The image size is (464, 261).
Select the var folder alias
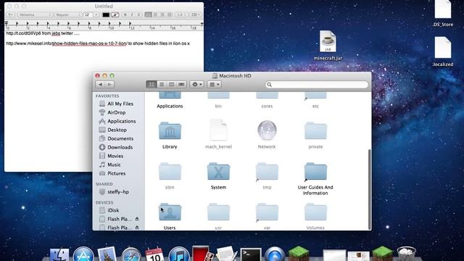(x=267, y=212)
